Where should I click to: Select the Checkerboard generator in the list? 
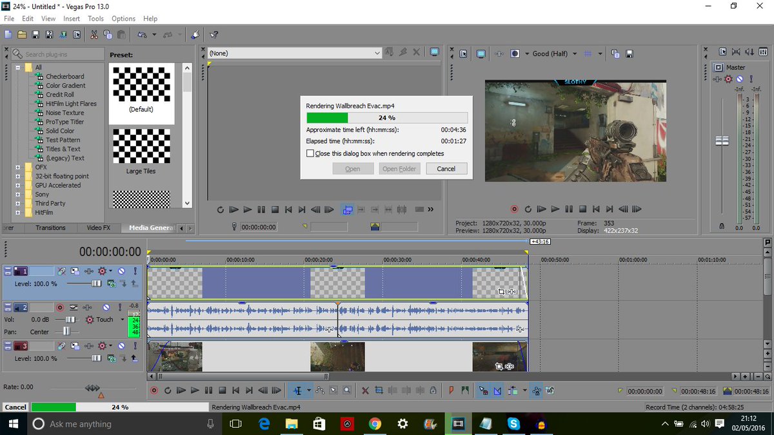coord(64,76)
